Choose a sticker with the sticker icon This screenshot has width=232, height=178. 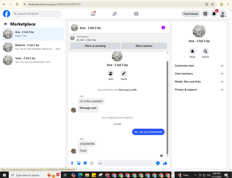[x=85, y=163]
